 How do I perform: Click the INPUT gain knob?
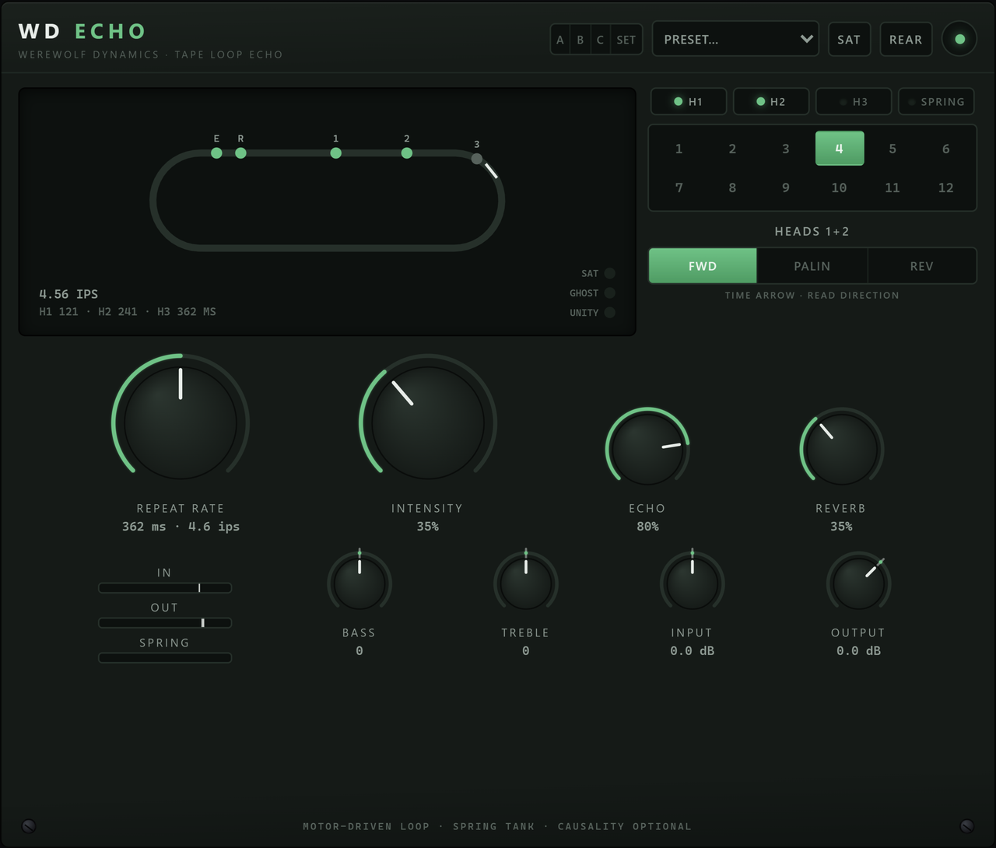[693, 583]
